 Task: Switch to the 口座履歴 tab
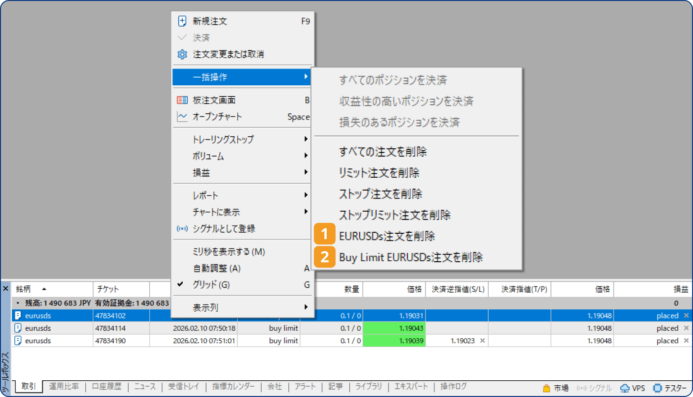point(106,386)
